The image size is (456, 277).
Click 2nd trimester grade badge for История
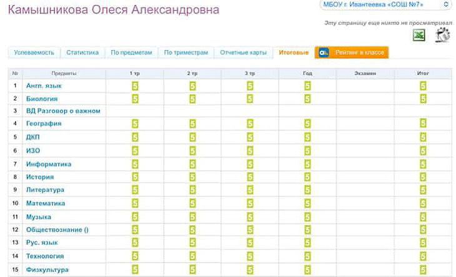pyautogui.click(x=192, y=177)
